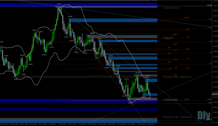Click the 2445 swing low label

click(x=107, y=68)
